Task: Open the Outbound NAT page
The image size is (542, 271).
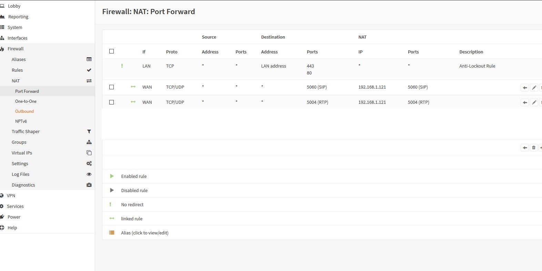Action: 24,111
